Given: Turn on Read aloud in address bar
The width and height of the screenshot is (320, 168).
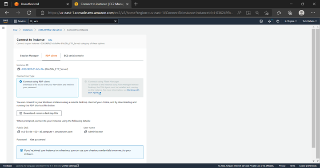Looking at the screenshot, I should (239, 13).
